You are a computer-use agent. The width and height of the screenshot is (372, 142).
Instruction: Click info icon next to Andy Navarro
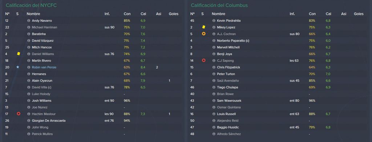point(29,21)
